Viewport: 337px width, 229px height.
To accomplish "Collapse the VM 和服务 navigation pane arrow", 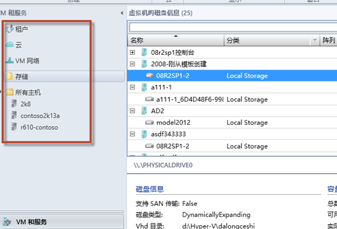I will (122, 13).
